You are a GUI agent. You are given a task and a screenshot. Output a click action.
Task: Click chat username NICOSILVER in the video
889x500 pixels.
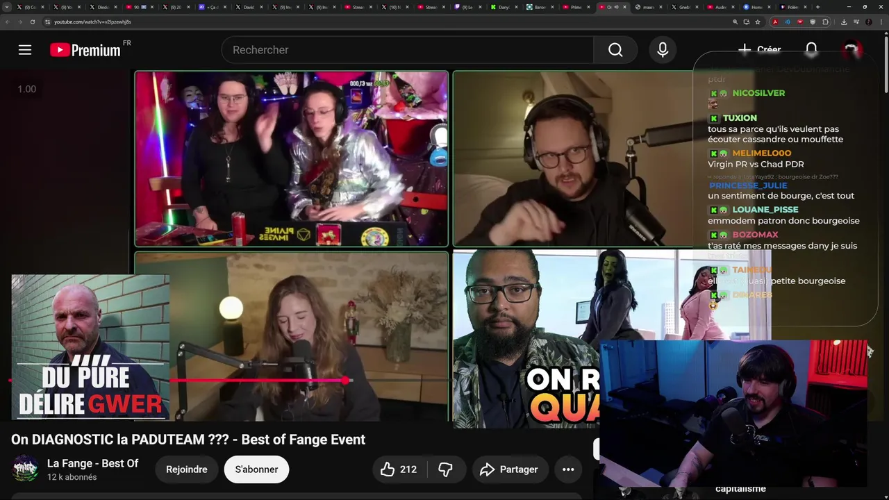(758, 93)
